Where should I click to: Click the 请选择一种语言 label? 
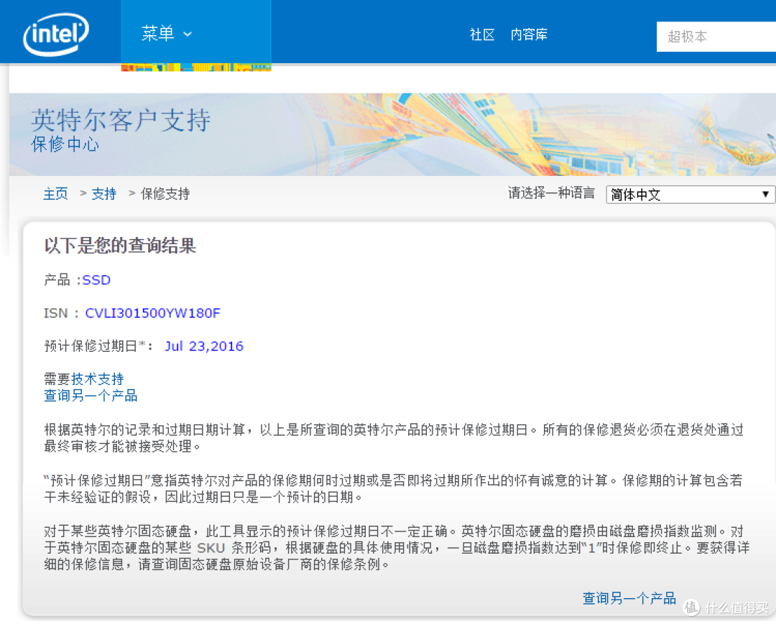point(551,193)
